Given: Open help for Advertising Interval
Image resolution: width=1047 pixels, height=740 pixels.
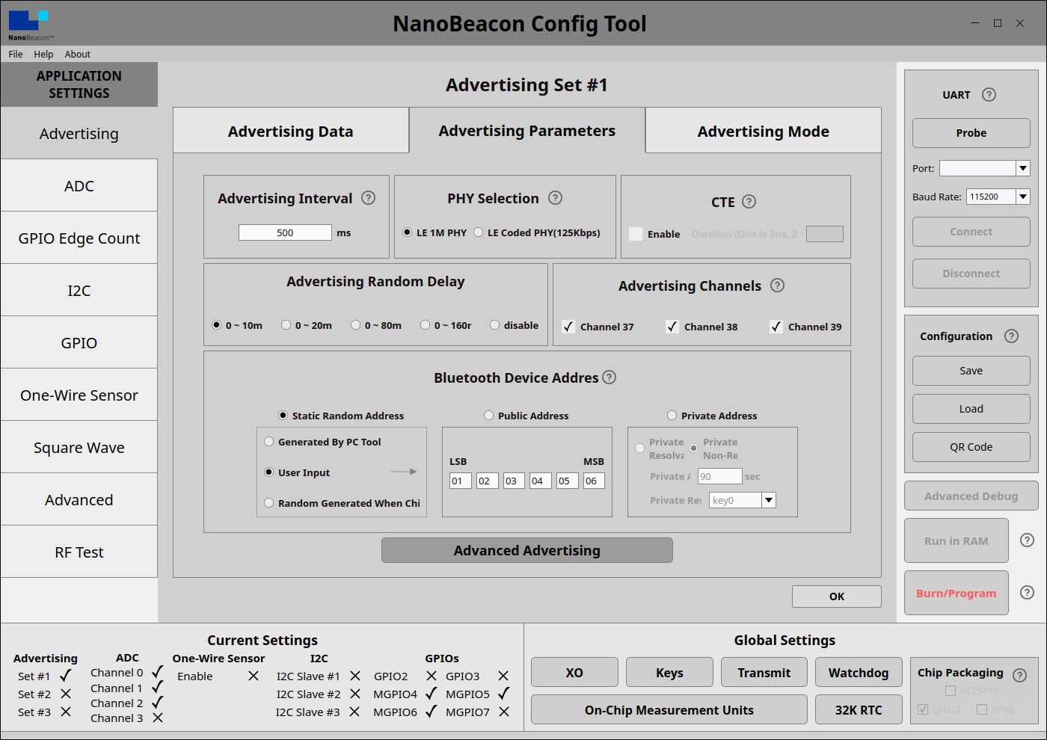Looking at the screenshot, I should pos(368,198).
